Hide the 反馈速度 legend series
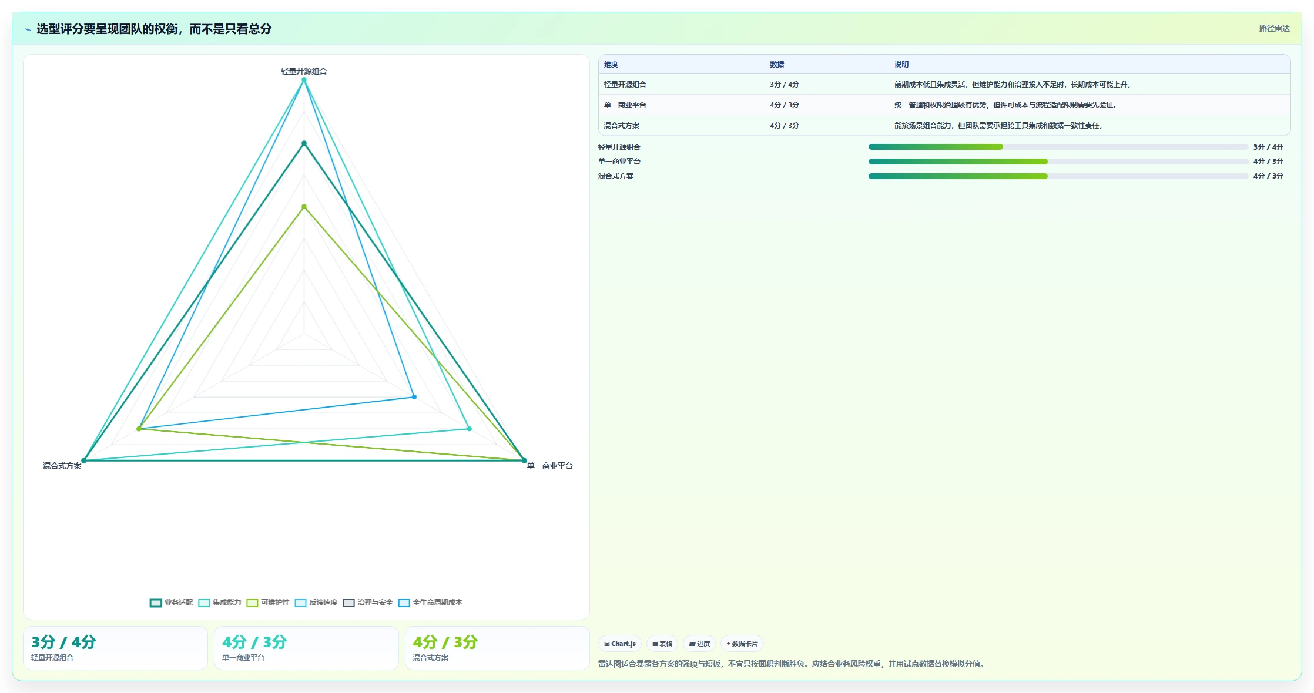This screenshot has height=693, width=1314. coord(316,603)
